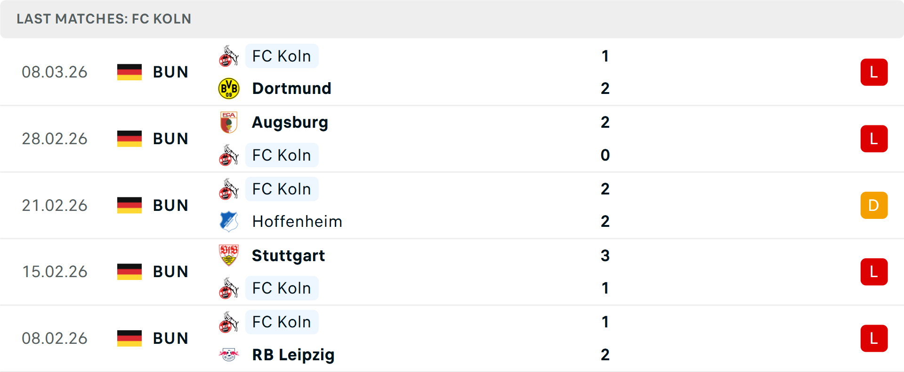Click the Dortmund club crest icon
The height and width of the screenshot is (372, 904).
tap(229, 88)
